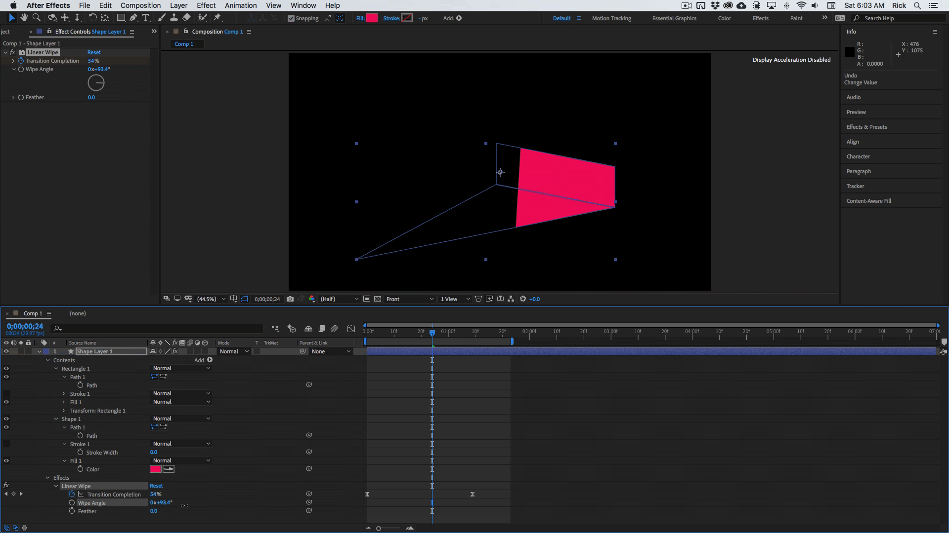
Task: Click the timeline current time display 0;00;00;24
Action: pos(25,326)
